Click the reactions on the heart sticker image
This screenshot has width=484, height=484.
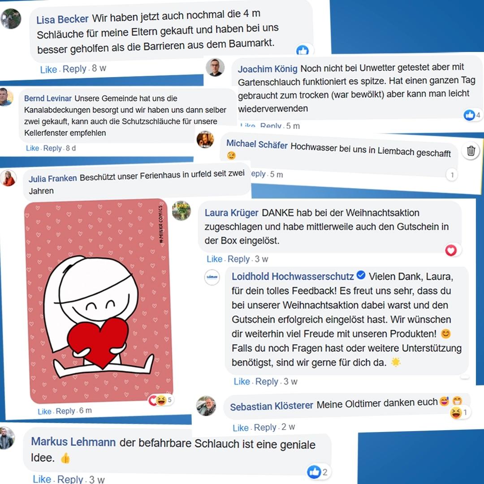pyautogui.click(x=160, y=400)
